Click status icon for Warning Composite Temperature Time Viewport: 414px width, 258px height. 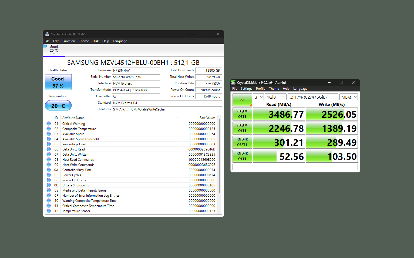tap(49, 200)
